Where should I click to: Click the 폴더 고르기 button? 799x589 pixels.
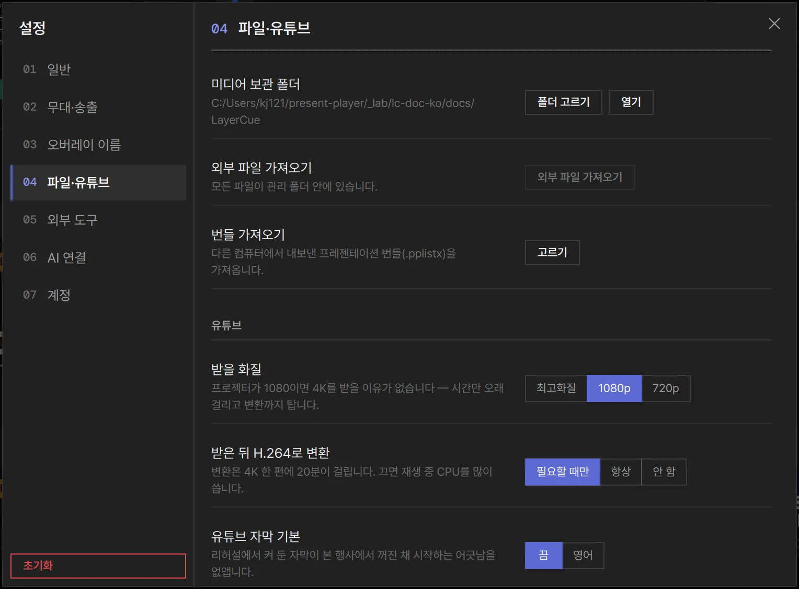[564, 102]
